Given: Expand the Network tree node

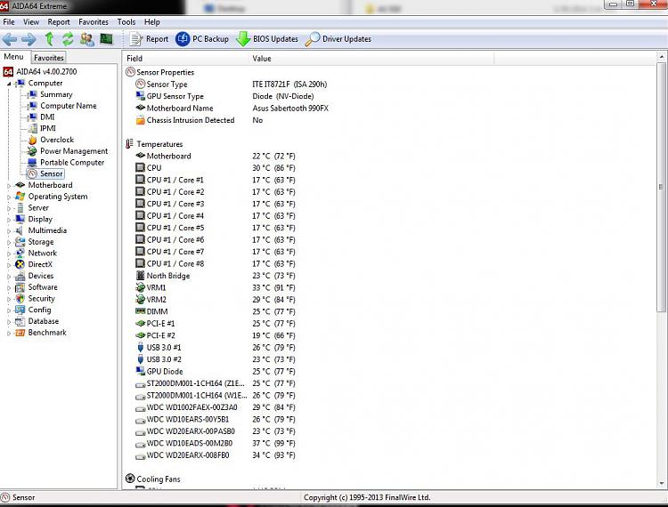Looking at the screenshot, I should pos(9,253).
